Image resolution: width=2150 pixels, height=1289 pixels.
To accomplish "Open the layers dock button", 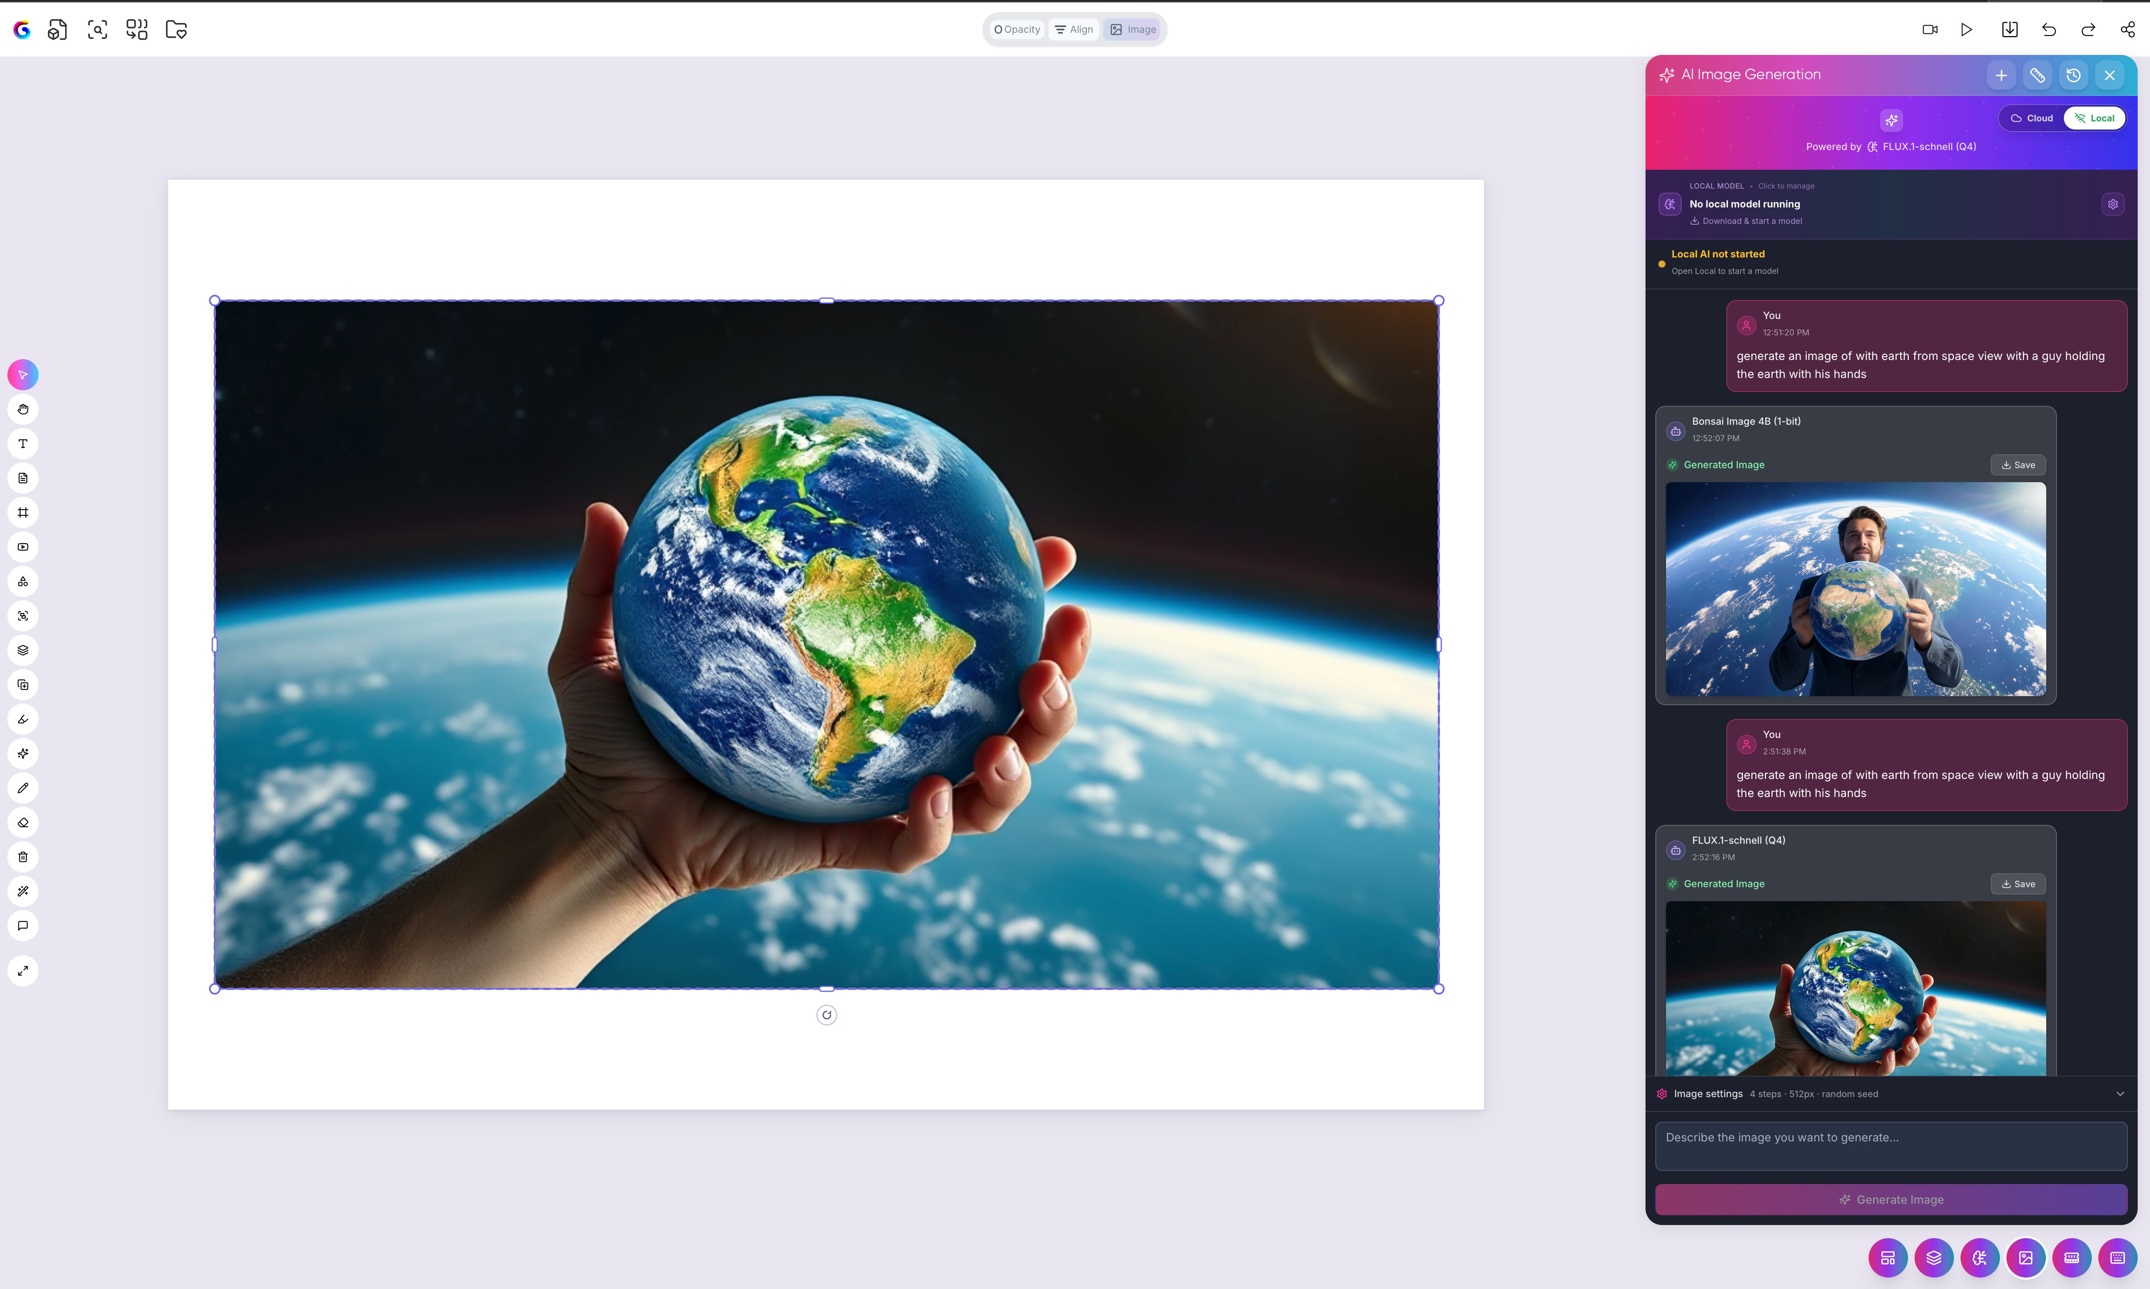I will pos(1934,1258).
